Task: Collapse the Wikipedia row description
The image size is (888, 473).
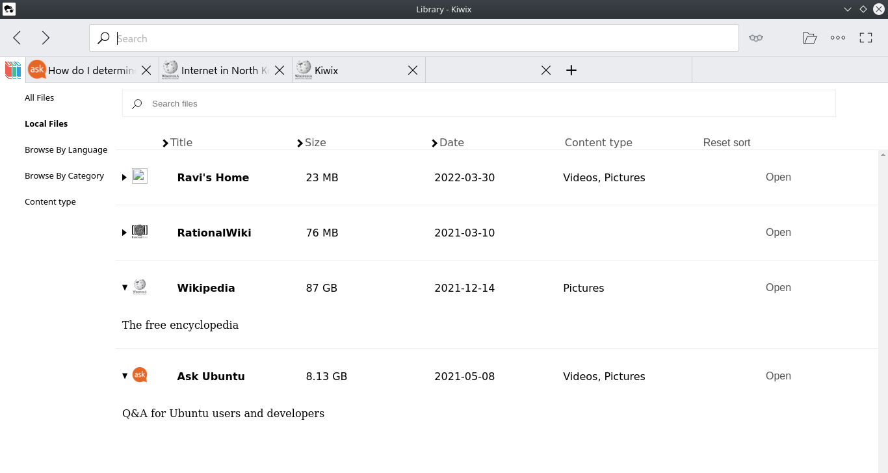Action: click(125, 288)
